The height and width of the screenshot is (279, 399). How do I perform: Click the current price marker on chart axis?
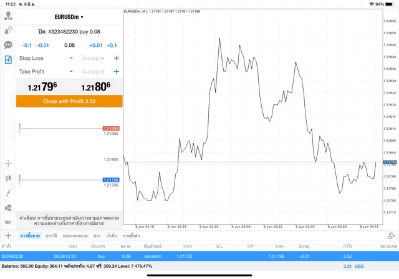pyautogui.click(x=390, y=162)
